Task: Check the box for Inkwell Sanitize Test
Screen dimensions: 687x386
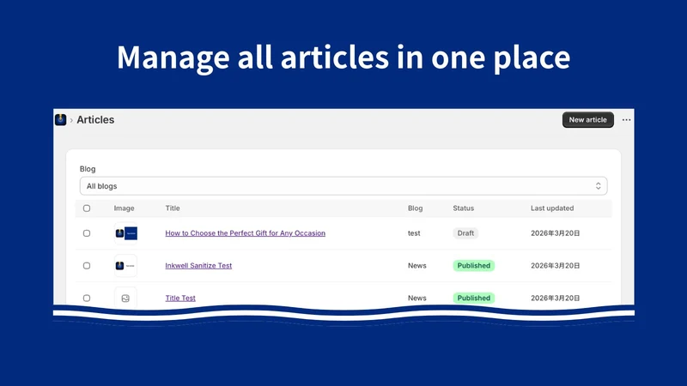Action: pyautogui.click(x=87, y=266)
